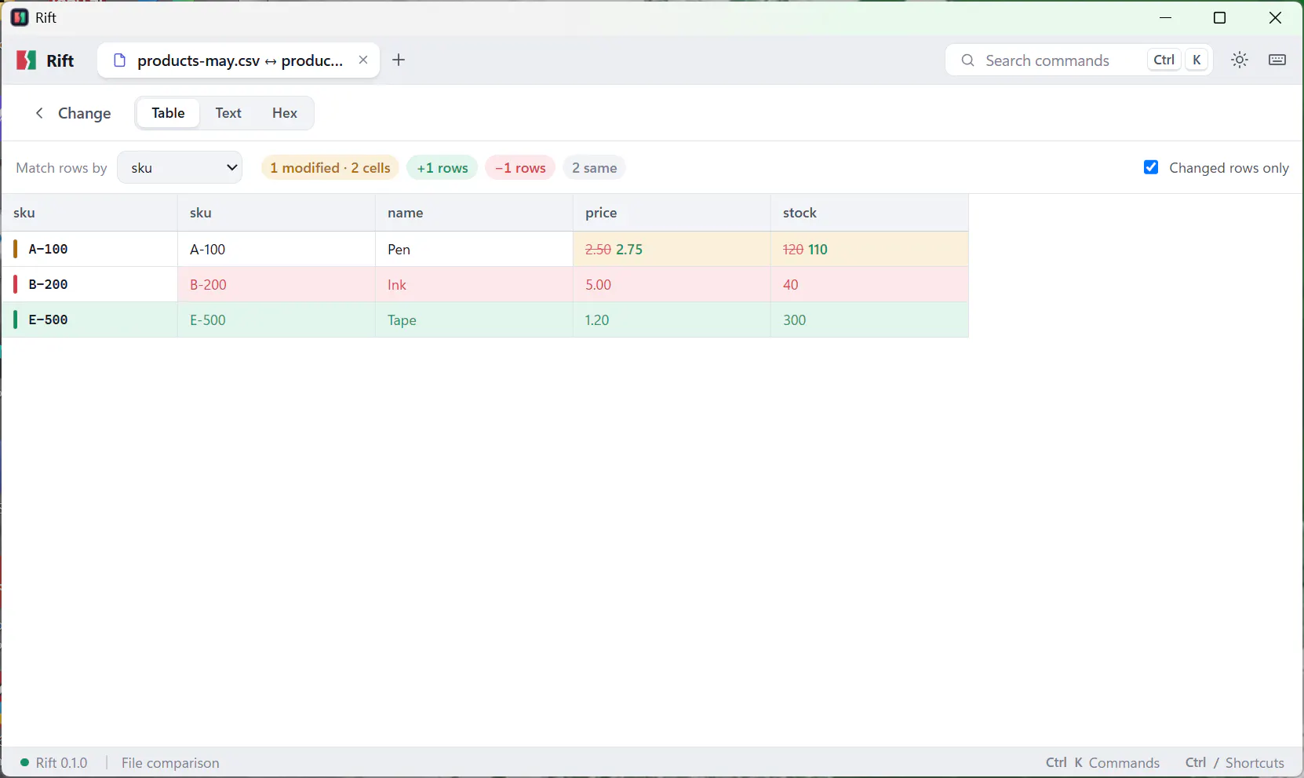Uncheck the Changed rows only checkbox

[1151, 167]
